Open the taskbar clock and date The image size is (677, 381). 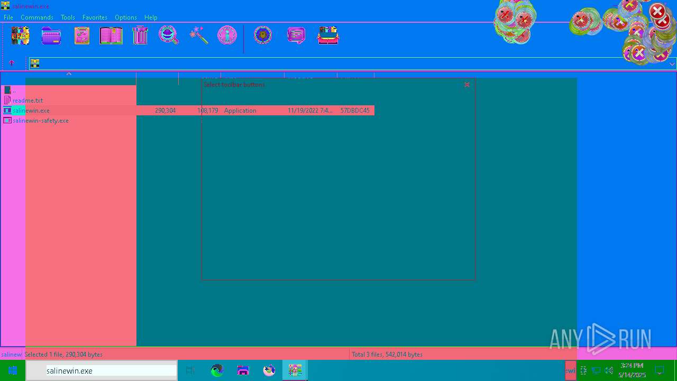(633, 370)
